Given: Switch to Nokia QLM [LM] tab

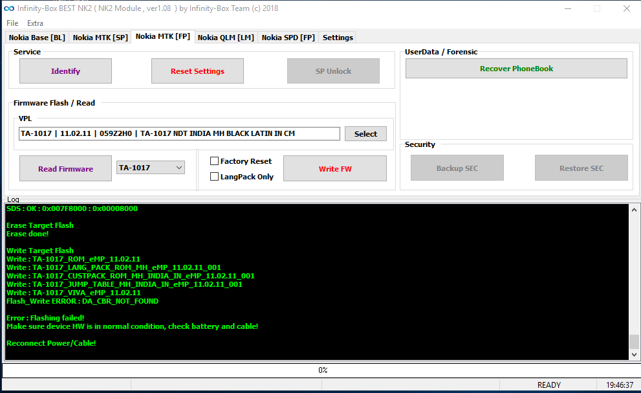Looking at the screenshot, I should 226,38.
